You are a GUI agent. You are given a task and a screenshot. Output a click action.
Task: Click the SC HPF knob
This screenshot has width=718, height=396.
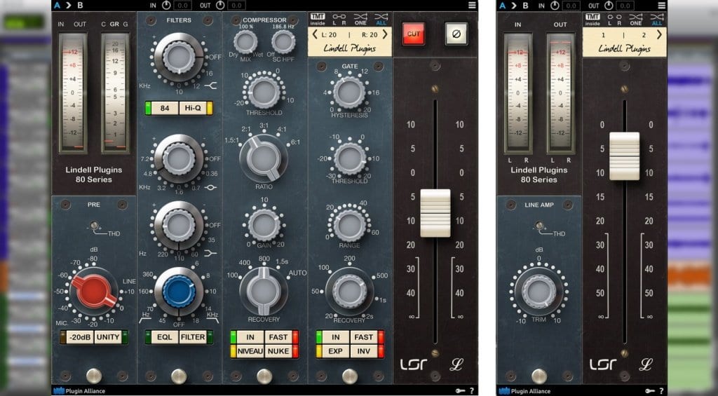coord(283,42)
